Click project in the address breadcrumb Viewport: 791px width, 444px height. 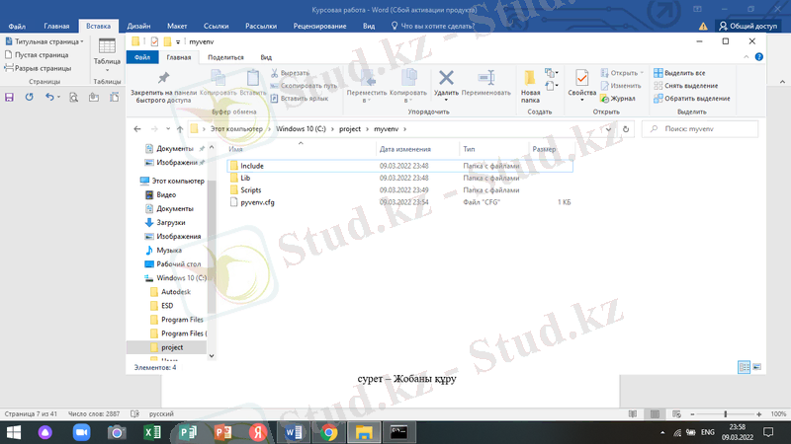pos(350,129)
